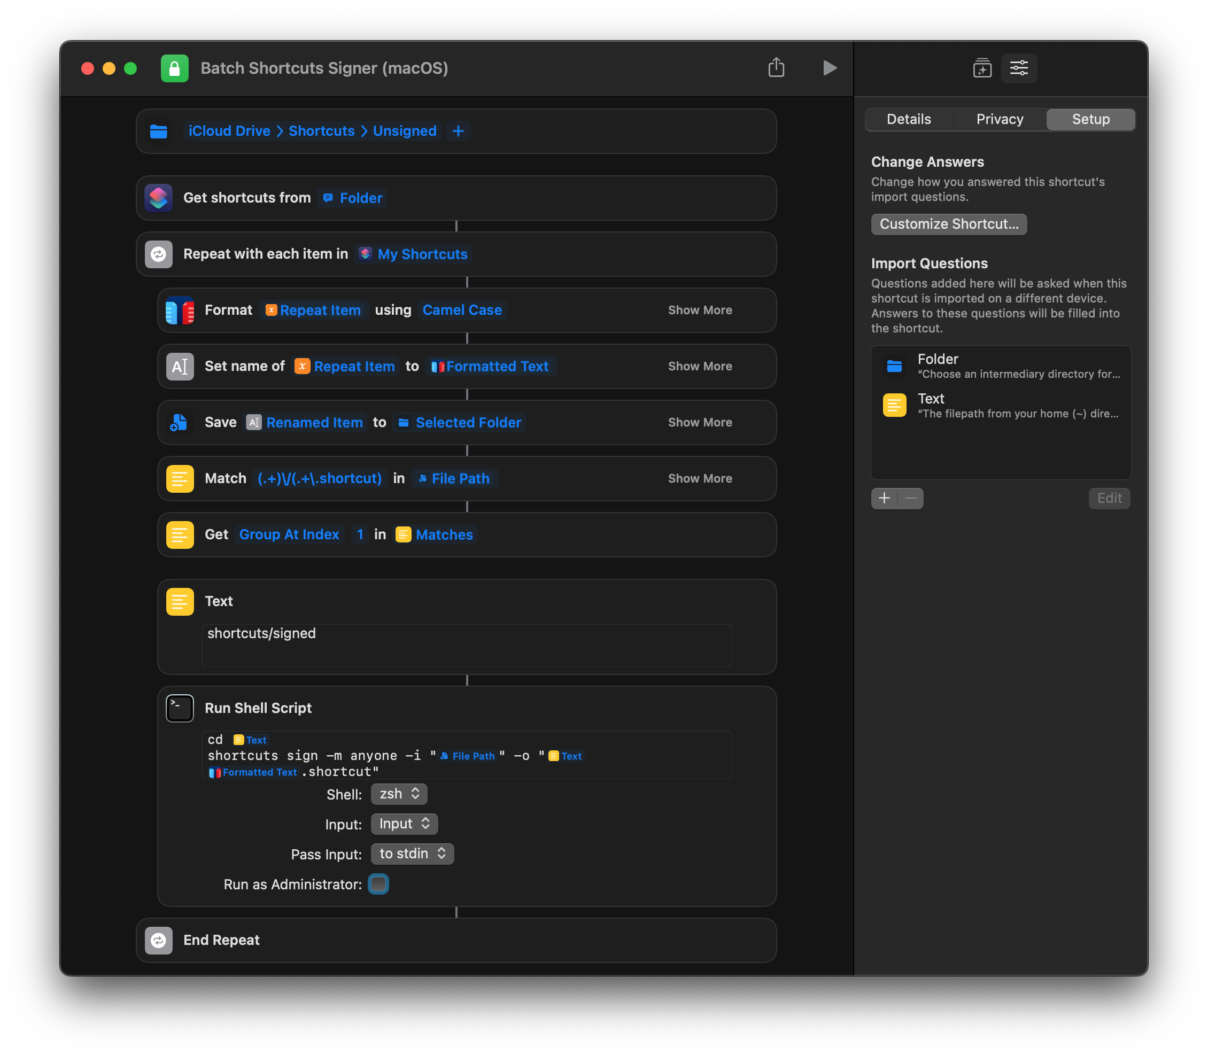Open the share menu icon
The image size is (1208, 1055).
tap(776, 68)
